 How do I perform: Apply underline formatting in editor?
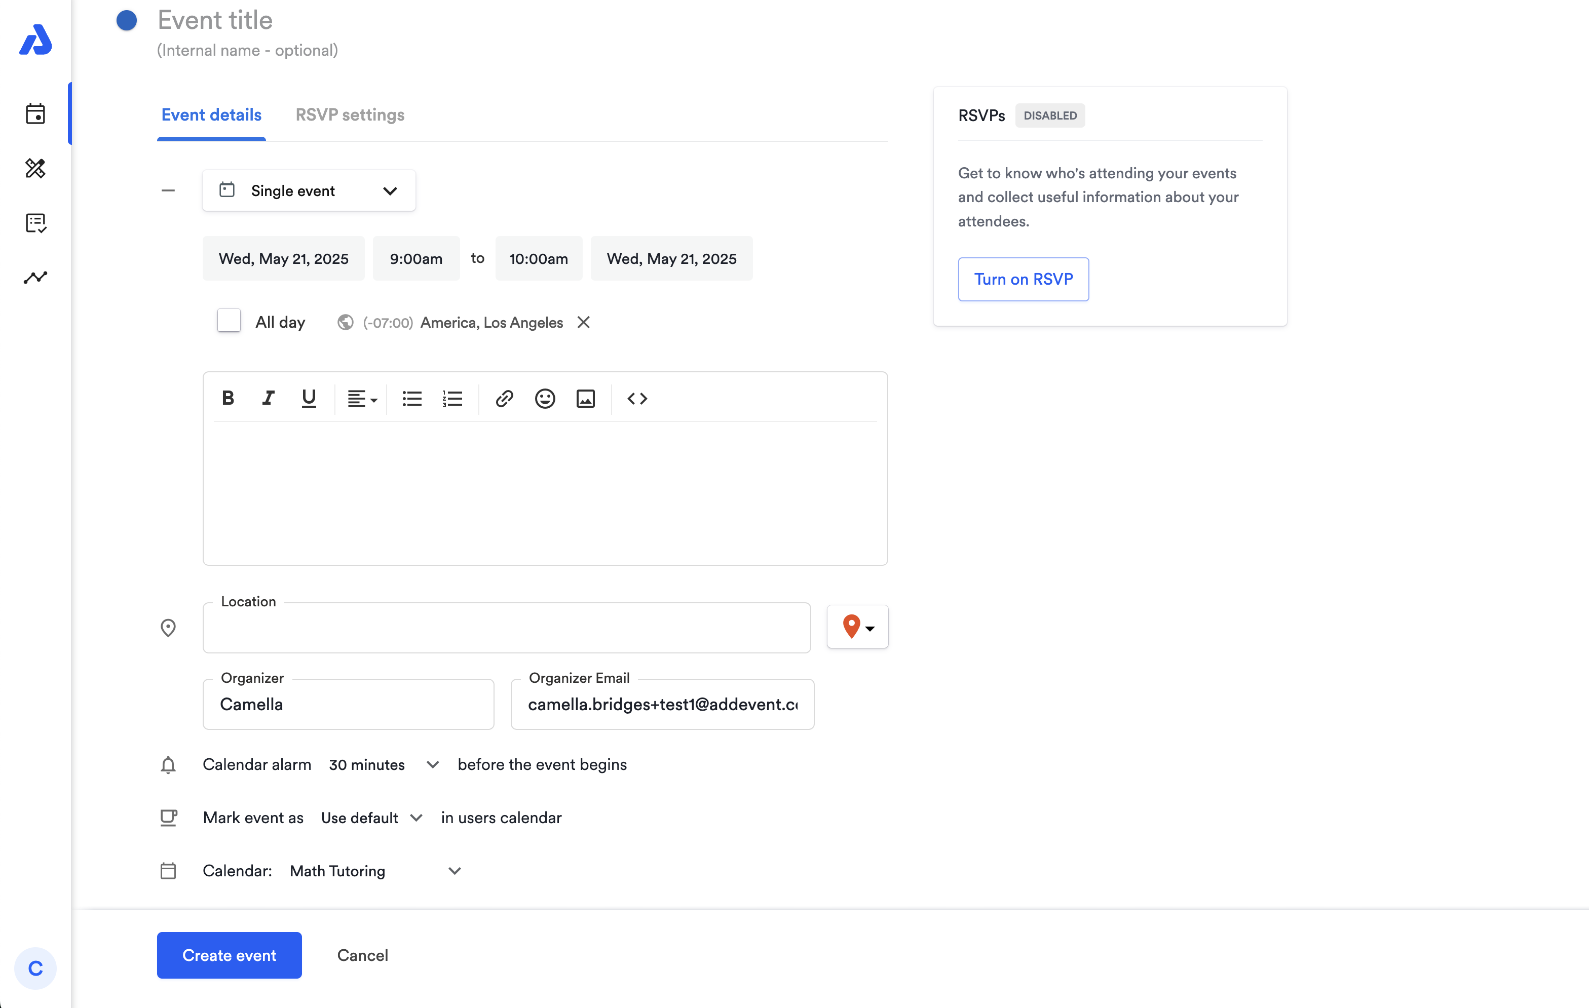click(x=308, y=398)
